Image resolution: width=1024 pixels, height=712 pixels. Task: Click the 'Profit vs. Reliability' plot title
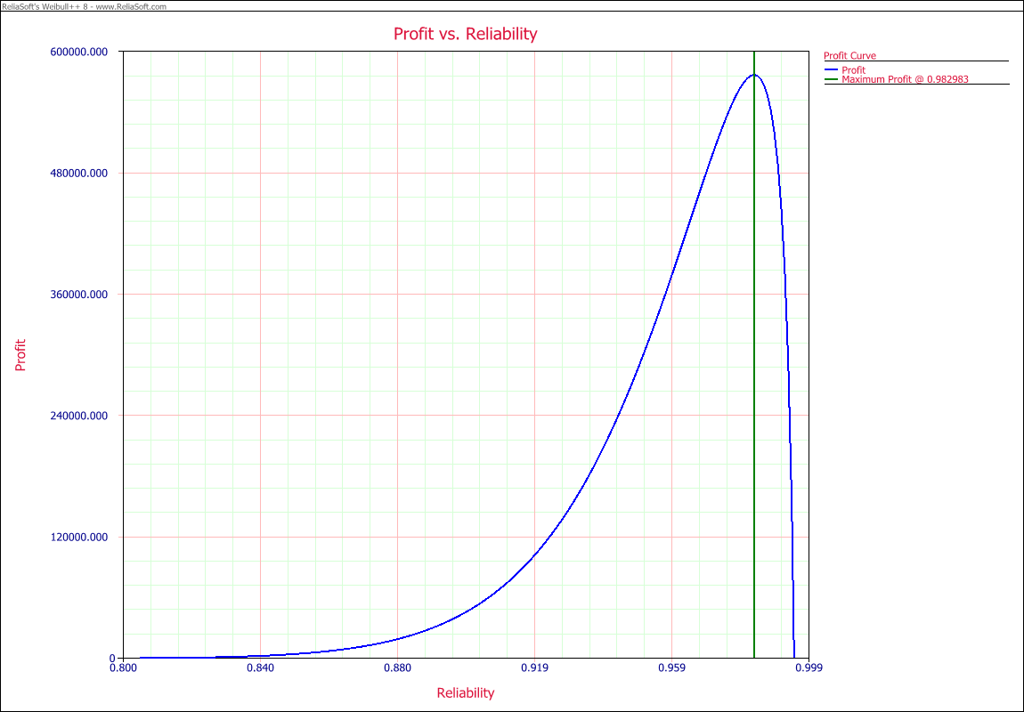pos(465,34)
